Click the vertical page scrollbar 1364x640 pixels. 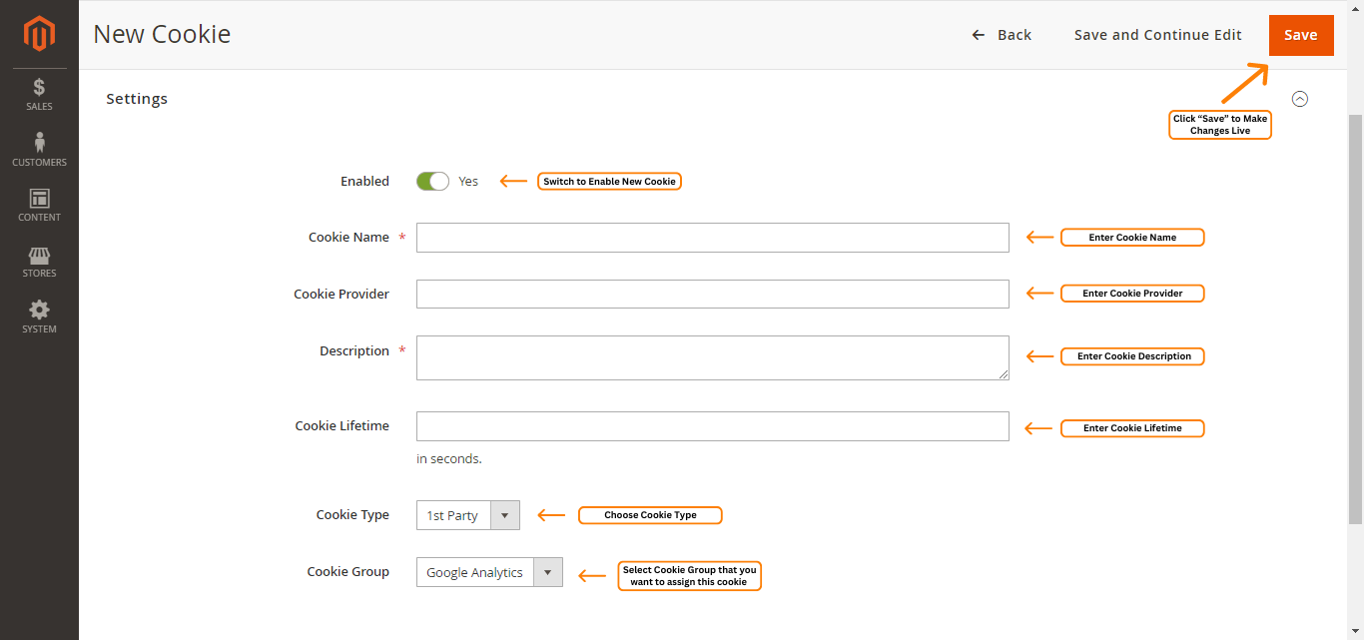click(x=1355, y=320)
